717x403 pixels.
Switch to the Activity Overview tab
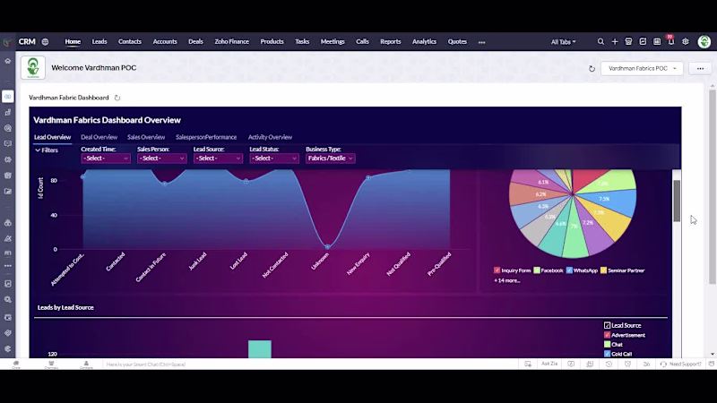[271, 137]
